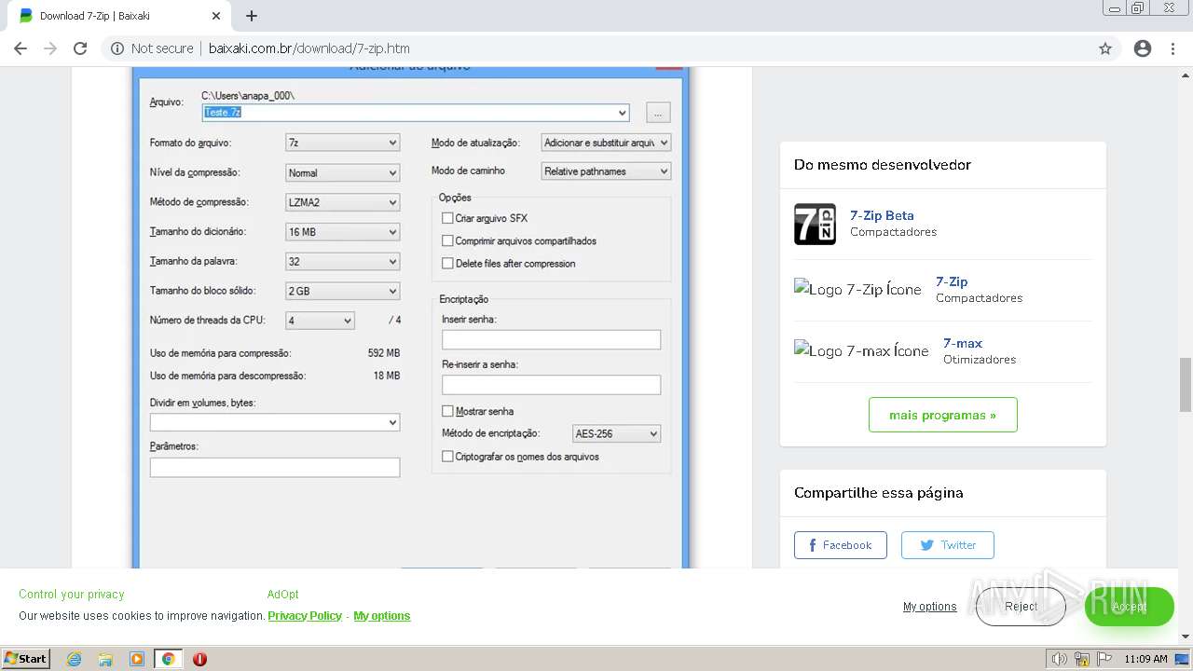Click the 7-Zip Beta link
The height and width of the screenshot is (671, 1193).
tap(882, 215)
